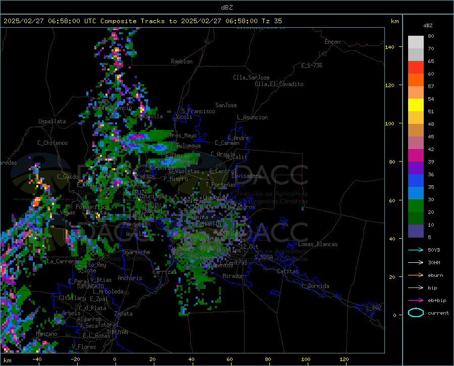This screenshot has width=454, height=366.
Task: Click the L_PAZ map label
Action: [374, 308]
